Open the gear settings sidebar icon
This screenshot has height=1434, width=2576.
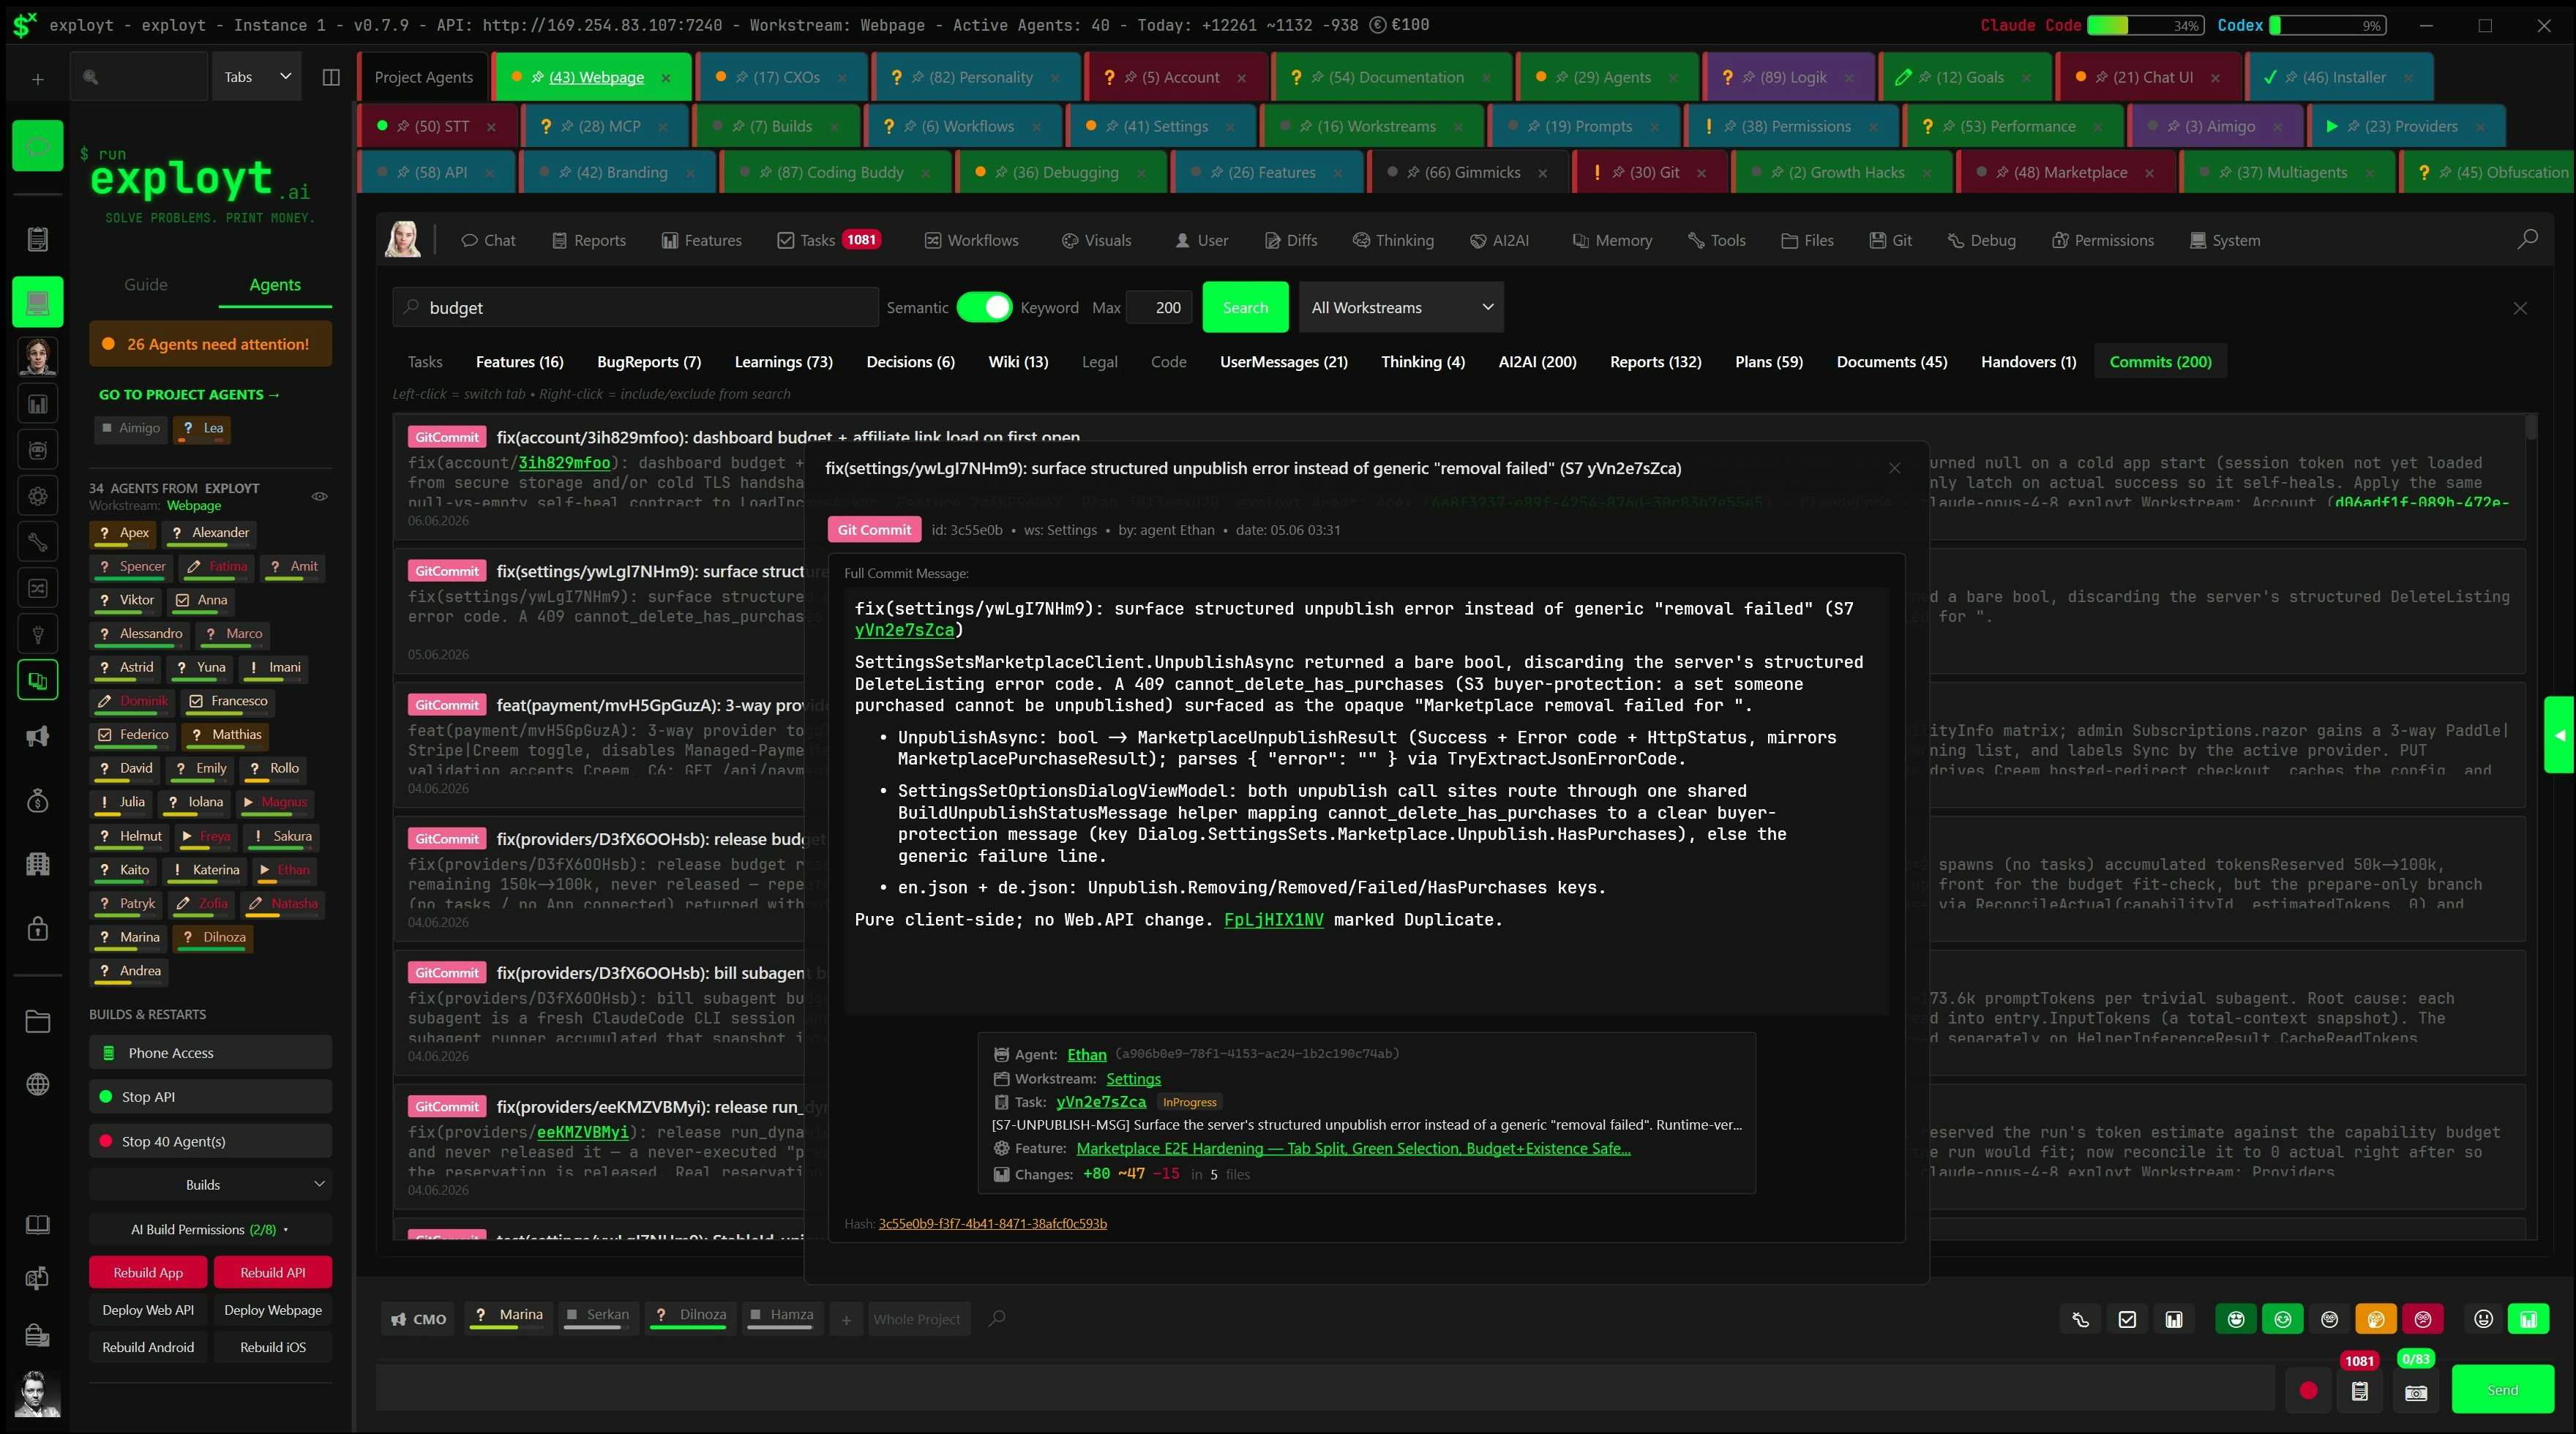point(38,496)
